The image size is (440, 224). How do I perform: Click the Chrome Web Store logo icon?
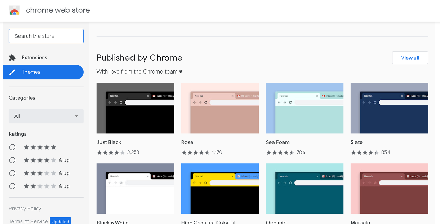(14, 10)
